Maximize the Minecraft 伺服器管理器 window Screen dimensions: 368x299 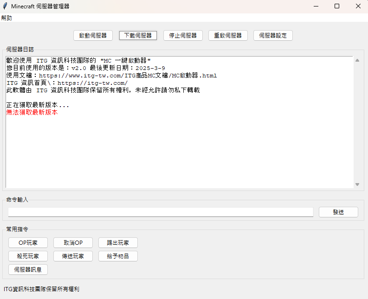tap(337, 6)
